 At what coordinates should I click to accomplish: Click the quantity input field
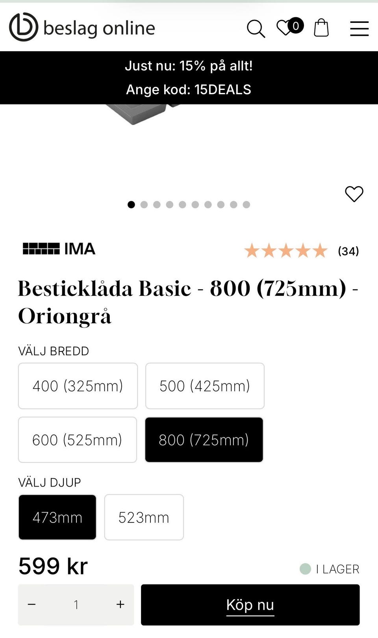(x=76, y=604)
